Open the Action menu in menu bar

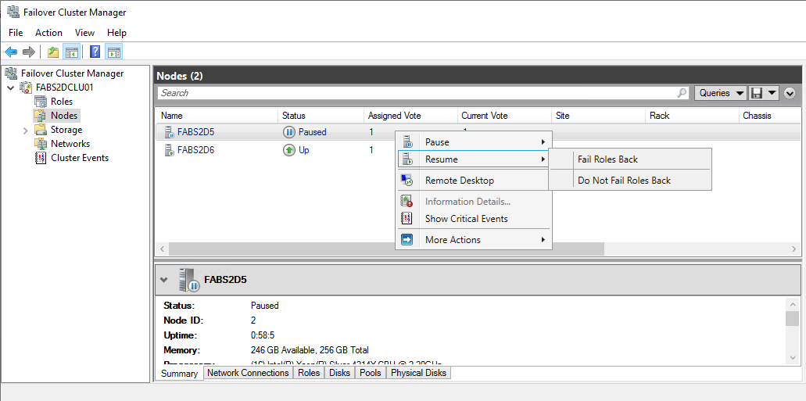[x=48, y=33]
